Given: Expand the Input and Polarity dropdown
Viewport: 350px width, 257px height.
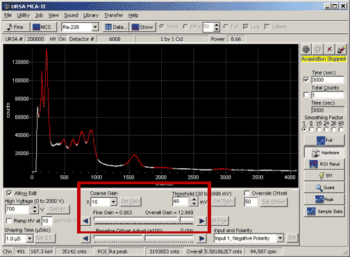Looking at the screenshot, I should [x=280, y=238].
